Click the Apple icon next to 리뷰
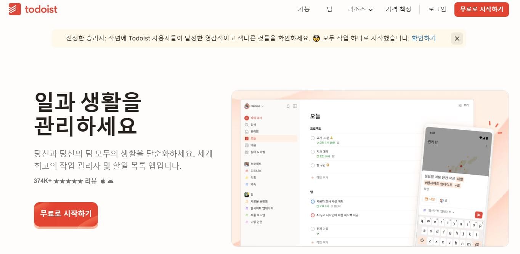 click(103, 181)
